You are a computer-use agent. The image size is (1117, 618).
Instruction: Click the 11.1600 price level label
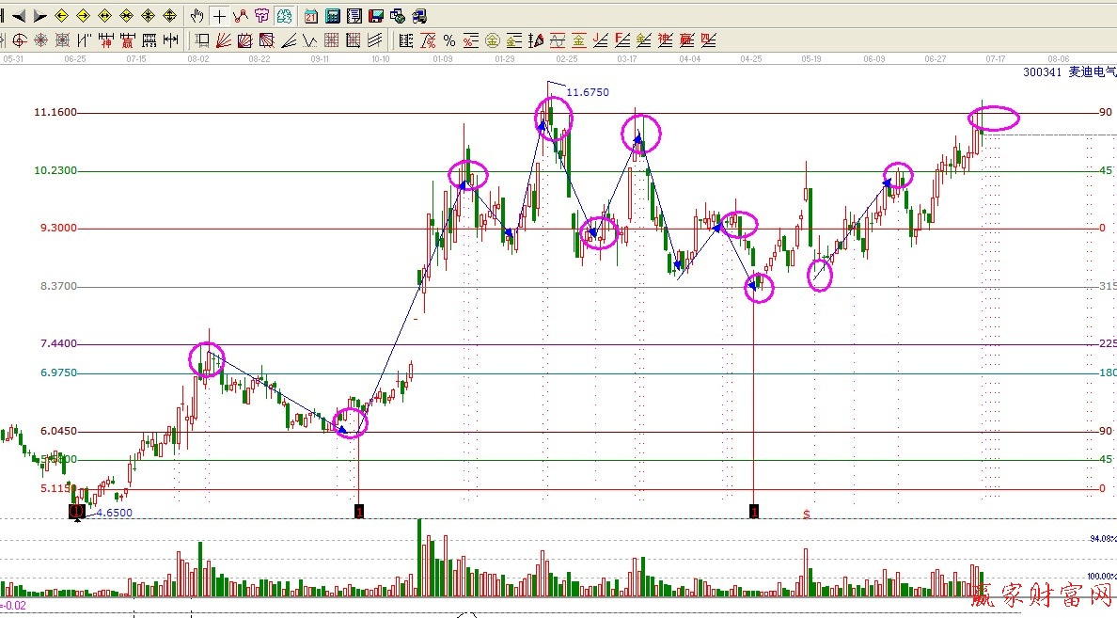coord(55,113)
